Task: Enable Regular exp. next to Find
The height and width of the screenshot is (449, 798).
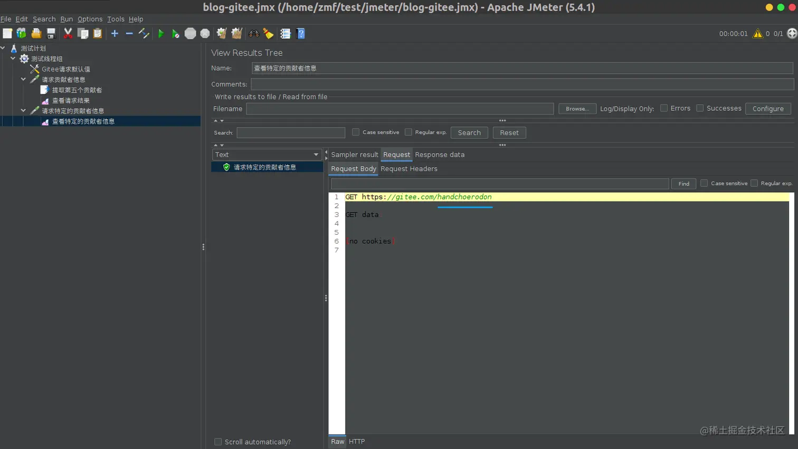Action: (x=754, y=183)
